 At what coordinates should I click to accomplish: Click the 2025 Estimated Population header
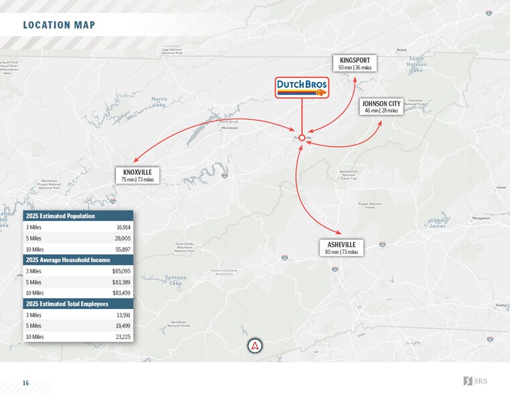pyautogui.click(x=78, y=216)
